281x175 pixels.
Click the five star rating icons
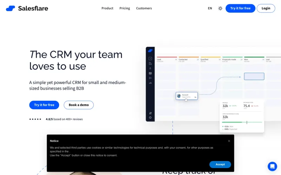(35, 119)
